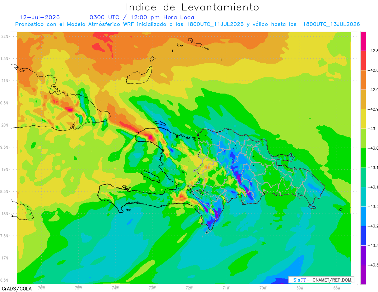378x292 pixels.
Task: Select the yellow-green legend segment
Action: 363,138
